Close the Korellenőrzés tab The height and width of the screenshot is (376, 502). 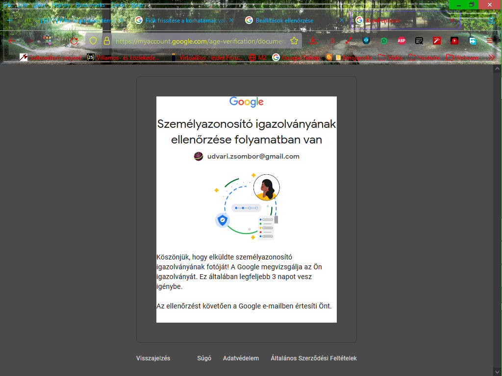point(452,20)
